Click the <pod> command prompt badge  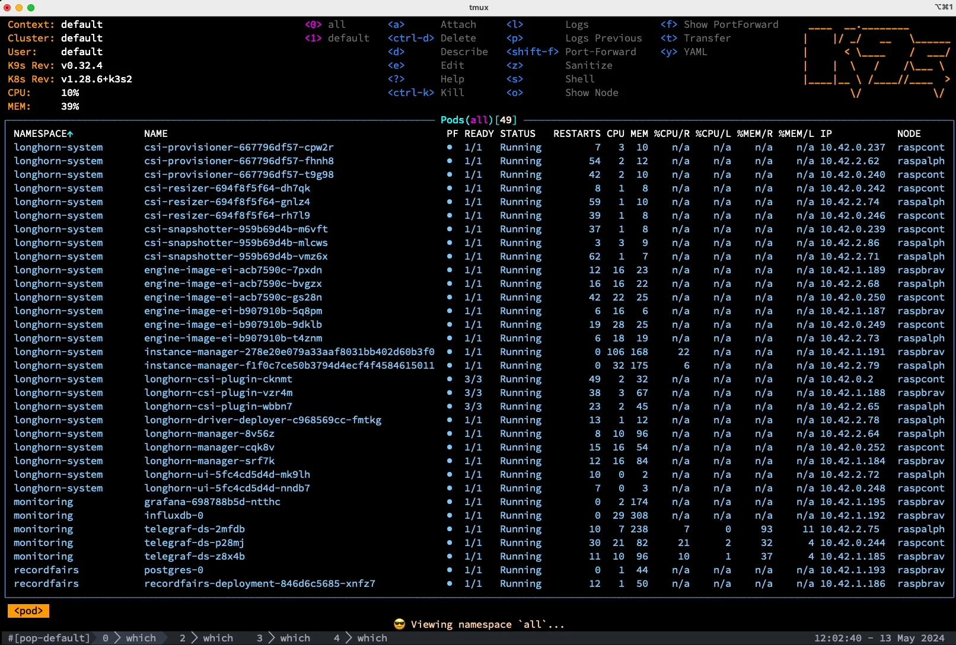click(x=28, y=611)
